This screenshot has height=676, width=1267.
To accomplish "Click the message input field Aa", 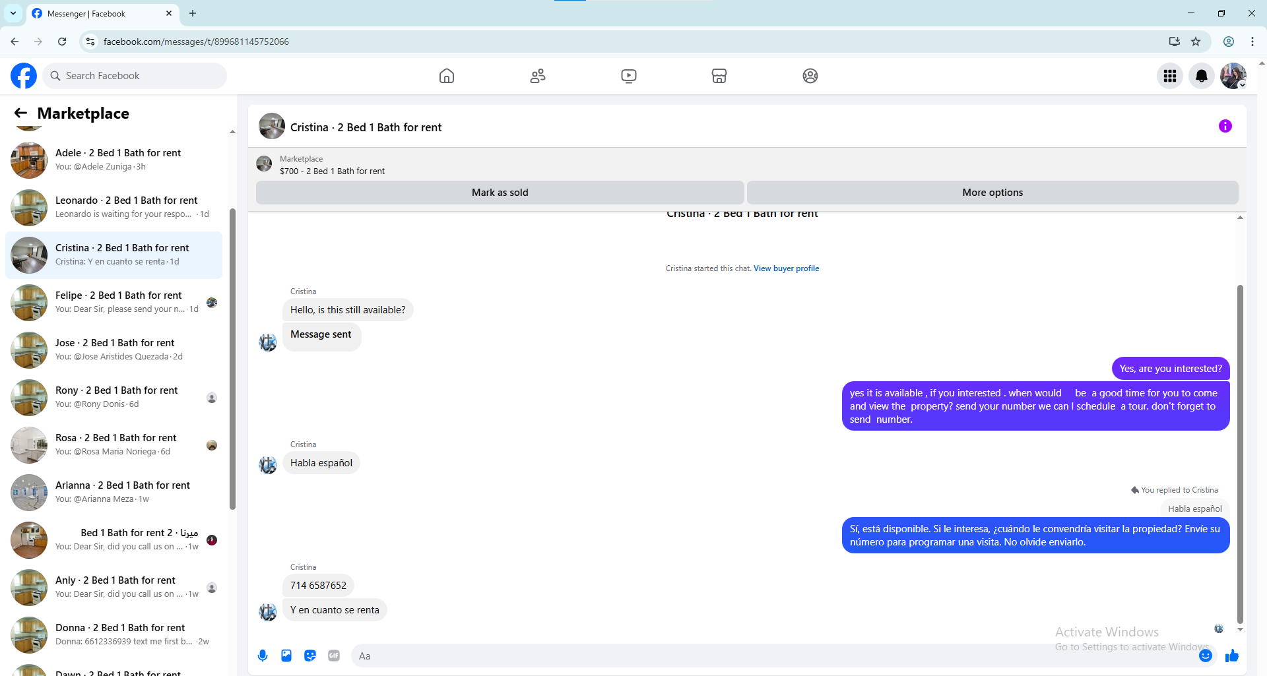I will pos(772,656).
